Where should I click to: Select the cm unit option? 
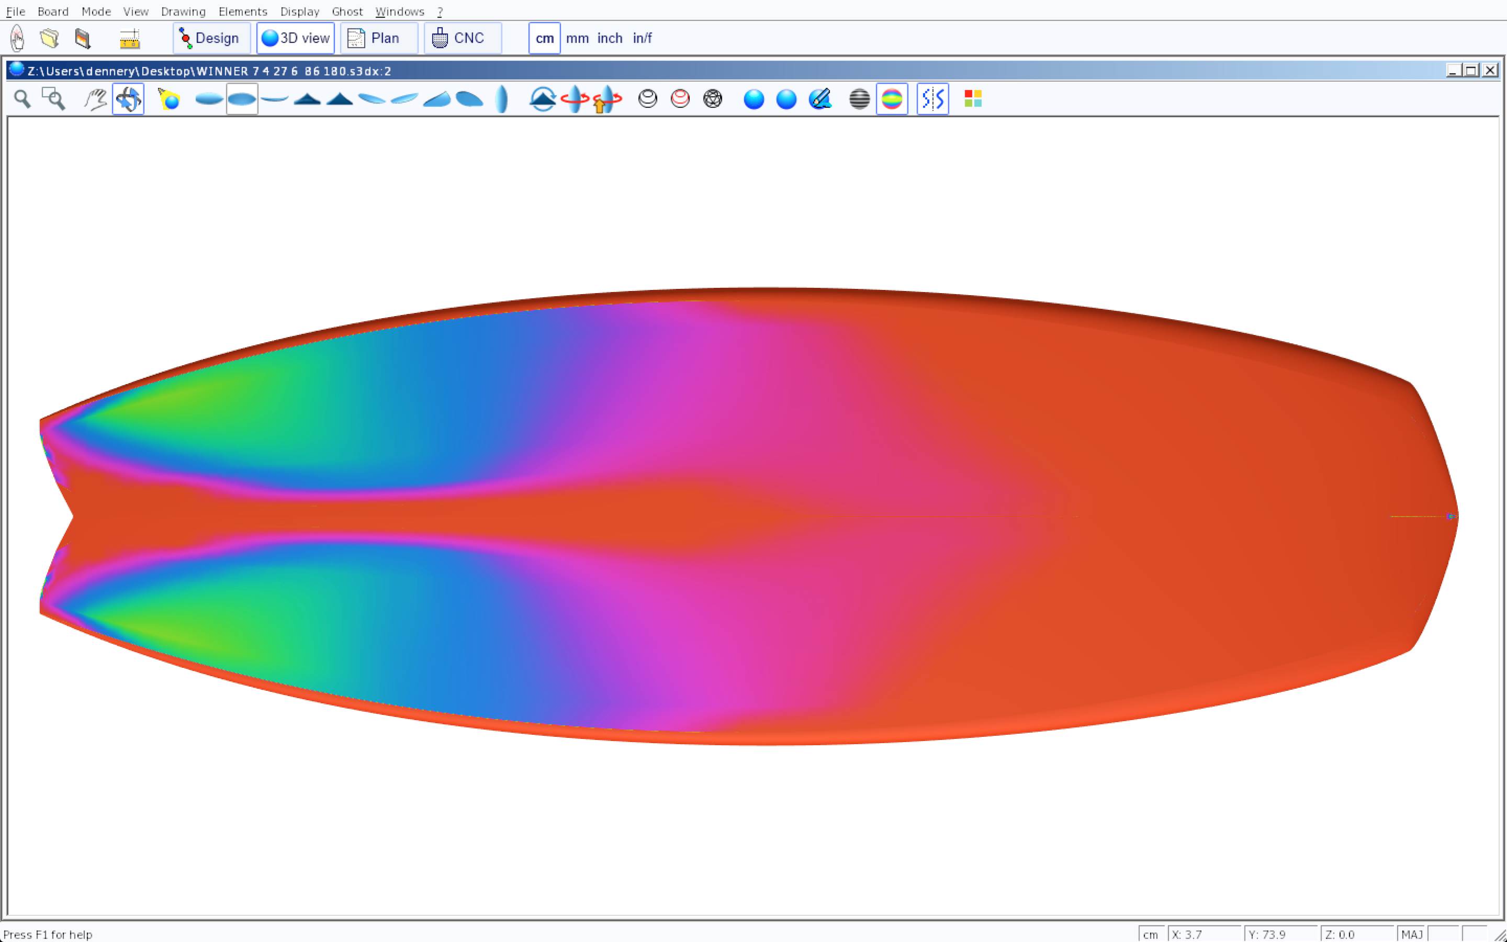tap(544, 38)
